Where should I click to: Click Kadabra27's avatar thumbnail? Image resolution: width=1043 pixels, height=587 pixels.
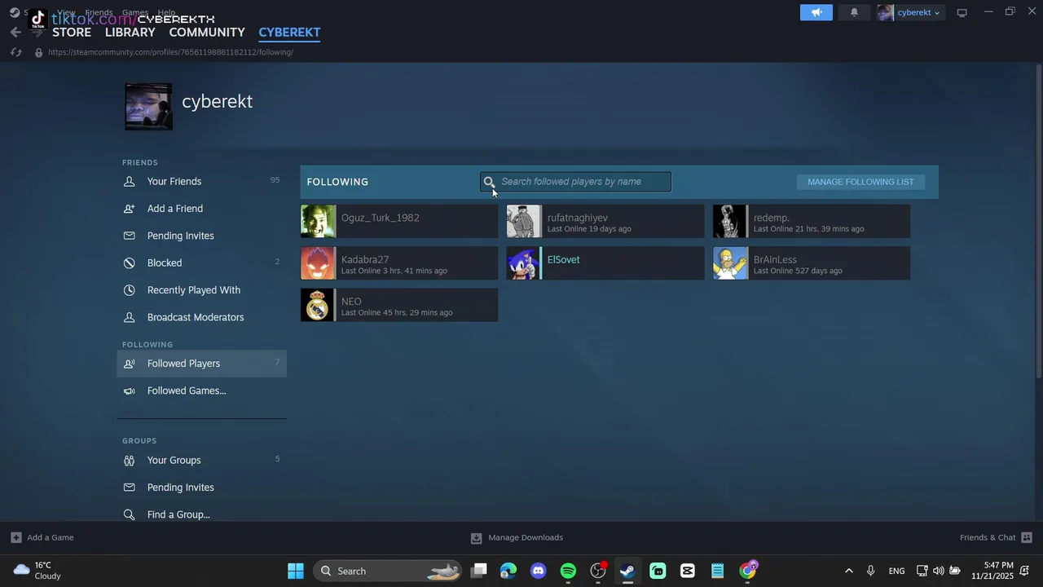(317, 263)
